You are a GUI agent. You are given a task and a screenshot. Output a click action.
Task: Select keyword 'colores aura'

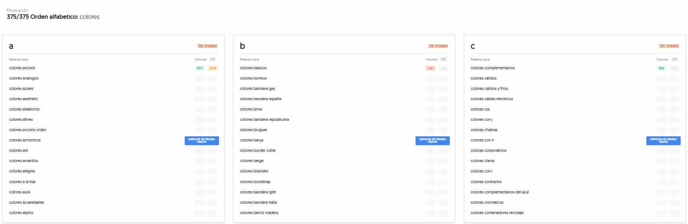point(20,192)
